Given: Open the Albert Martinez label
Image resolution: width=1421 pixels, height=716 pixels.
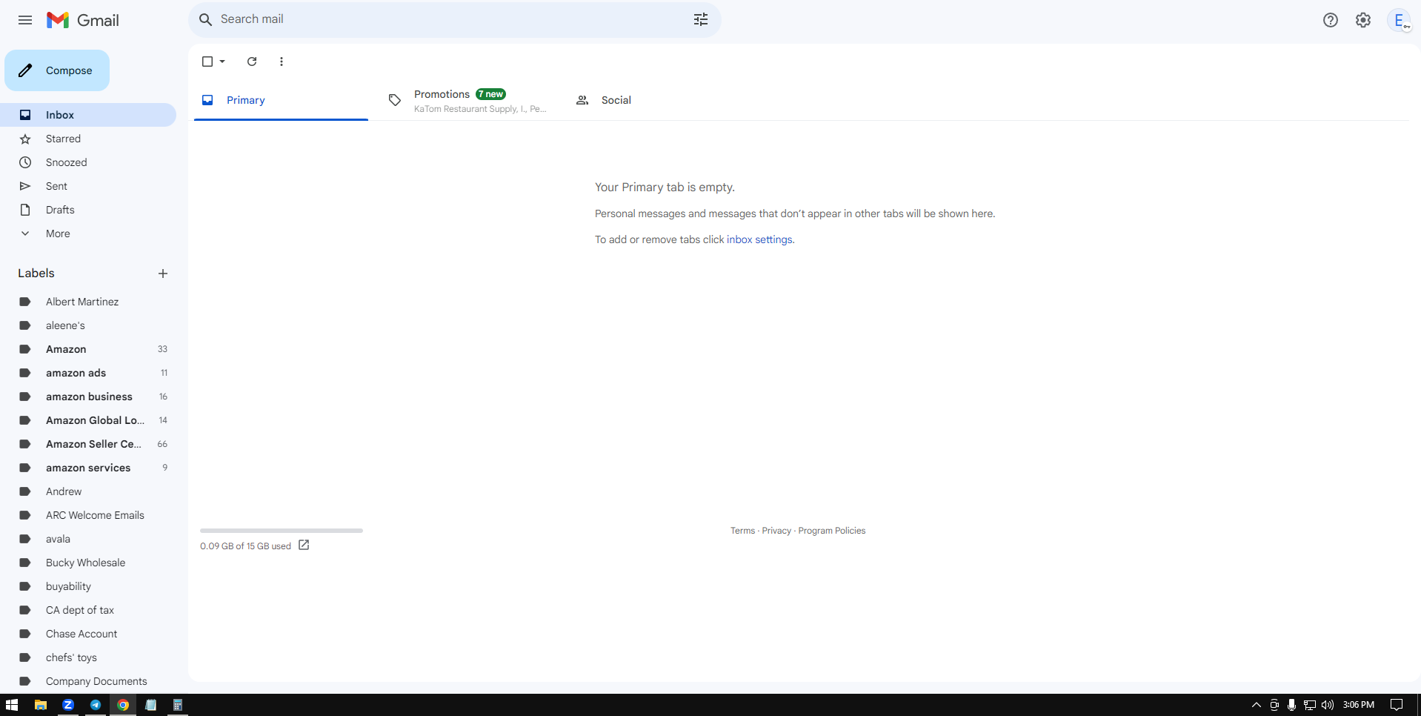Looking at the screenshot, I should (x=88, y=302).
